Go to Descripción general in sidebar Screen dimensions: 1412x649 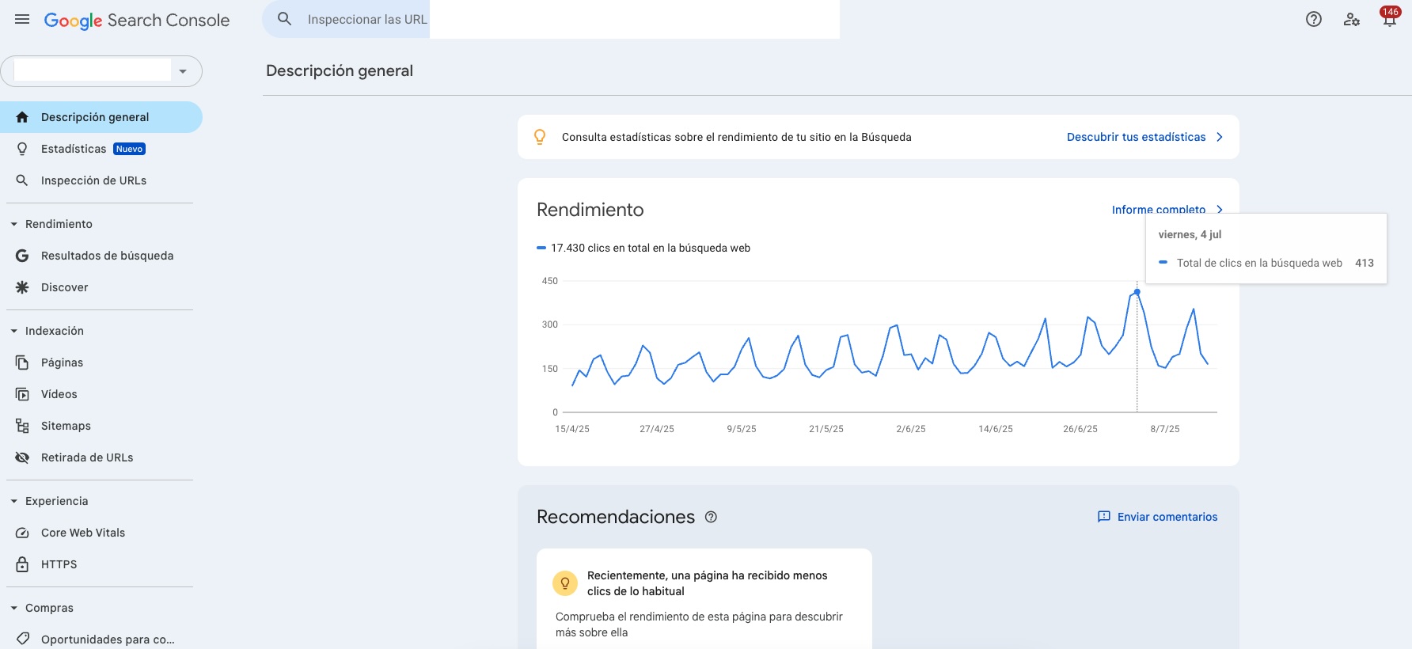coord(101,117)
